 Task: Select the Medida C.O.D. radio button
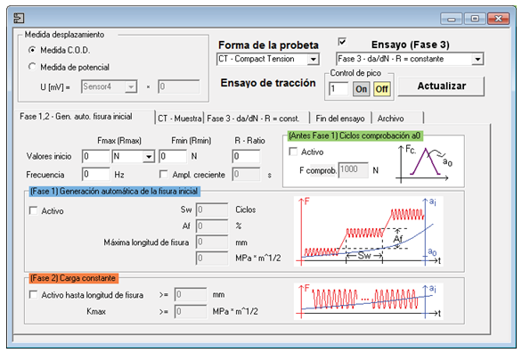[x=32, y=50]
